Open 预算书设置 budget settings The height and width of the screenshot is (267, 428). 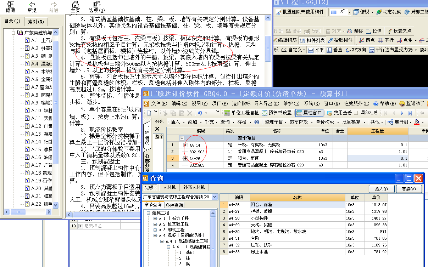tap(277, 113)
